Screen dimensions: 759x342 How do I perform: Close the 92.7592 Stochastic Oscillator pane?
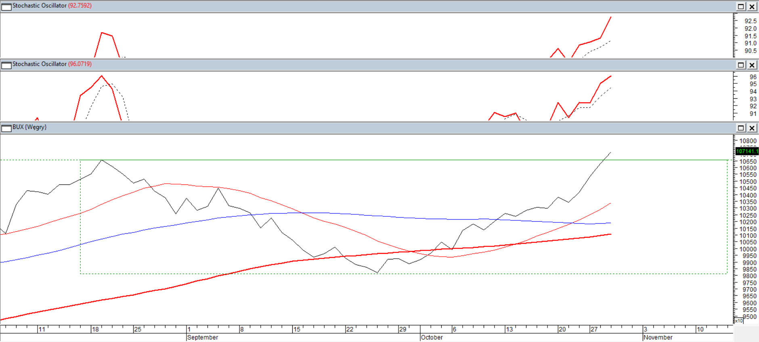752,6
